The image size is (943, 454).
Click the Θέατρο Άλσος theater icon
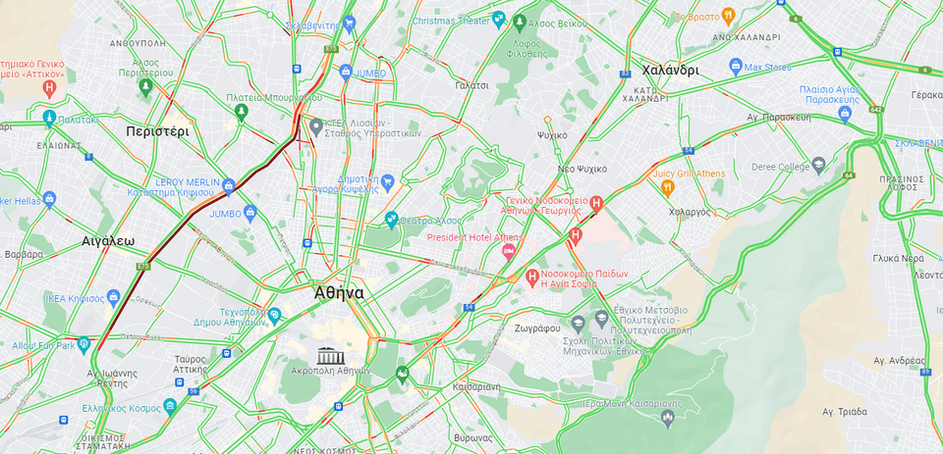click(x=392, y=220)
